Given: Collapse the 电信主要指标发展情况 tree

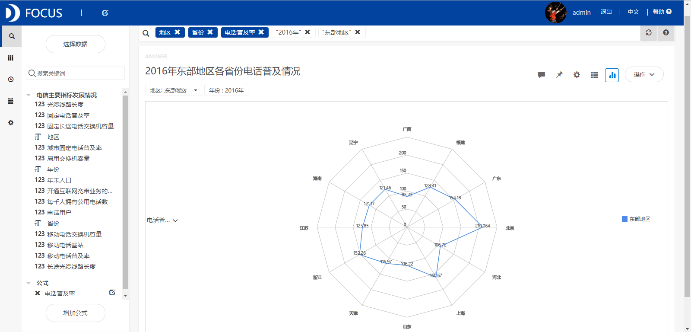Looking at the screenshot, I should [x=29, y=95].
